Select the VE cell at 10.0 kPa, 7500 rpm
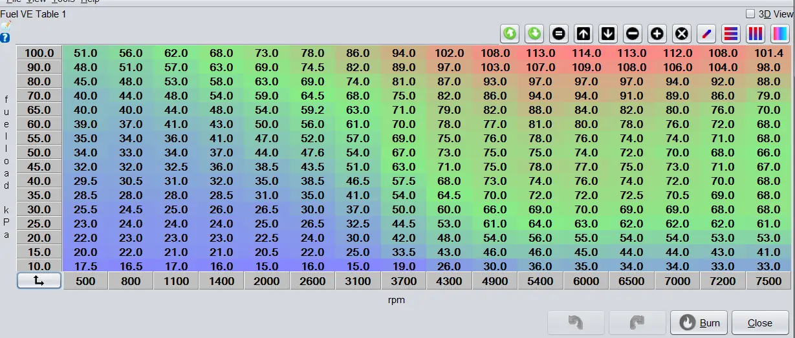 click(x=768, y=265)
